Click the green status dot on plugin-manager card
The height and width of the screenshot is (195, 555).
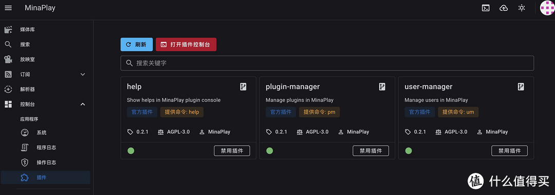coord(270,150)
